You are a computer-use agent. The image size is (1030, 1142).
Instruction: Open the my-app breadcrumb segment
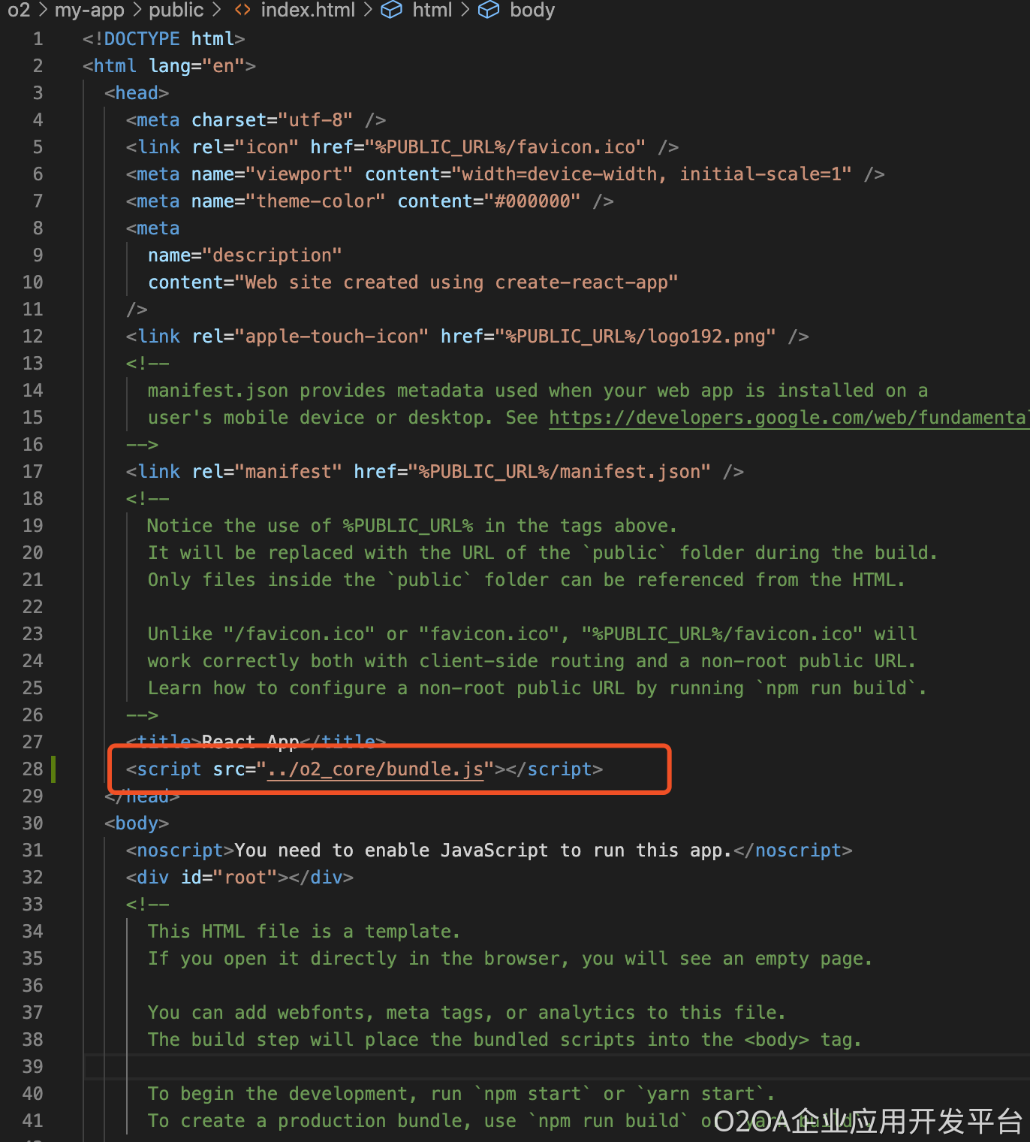pos(89,10)
